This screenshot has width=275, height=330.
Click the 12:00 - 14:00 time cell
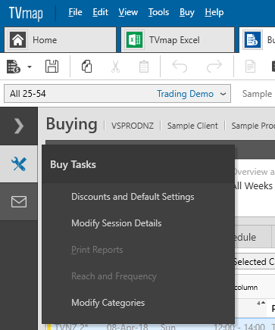[x=239, y=327]
